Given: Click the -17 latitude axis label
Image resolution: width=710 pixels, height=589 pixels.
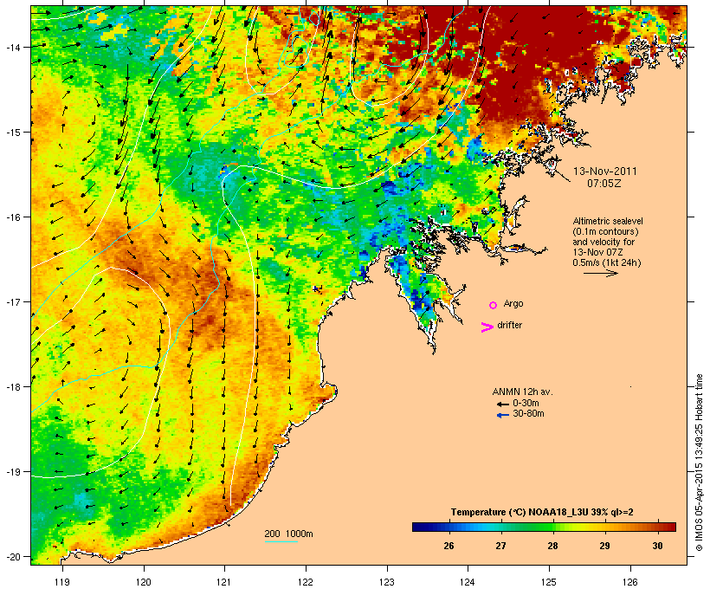Looking at the screenshot, I should coord(12,301).
